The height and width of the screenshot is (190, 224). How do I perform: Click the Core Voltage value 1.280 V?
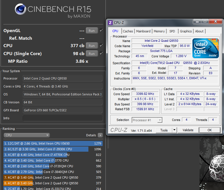(x=181, y=56)
